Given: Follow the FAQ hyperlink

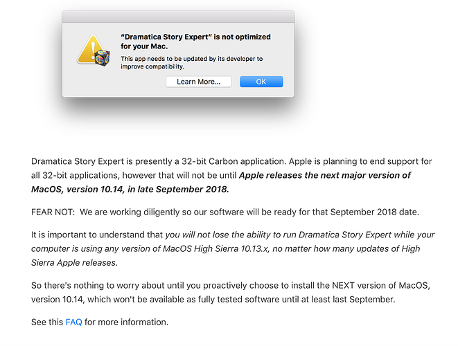Looking at the screenshot, I should [x=73, y=322].
